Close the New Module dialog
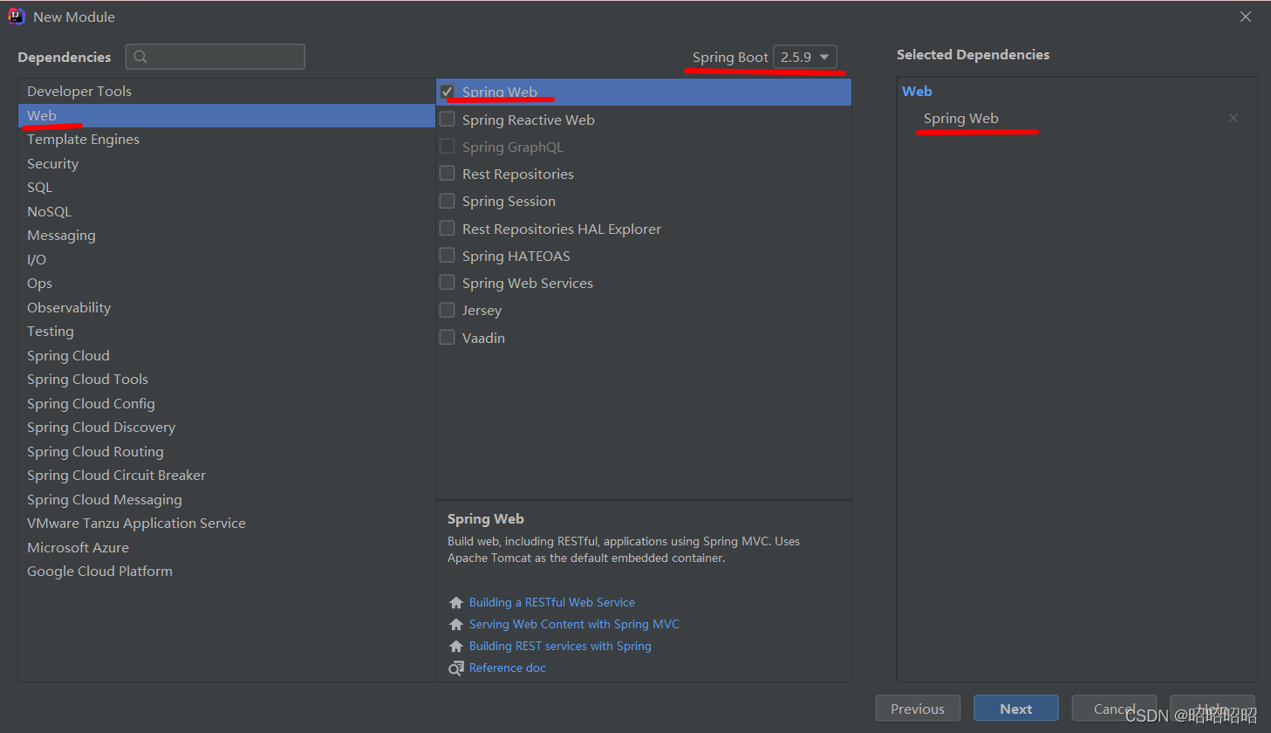 pyautogui.click(x=1246, y=17)
